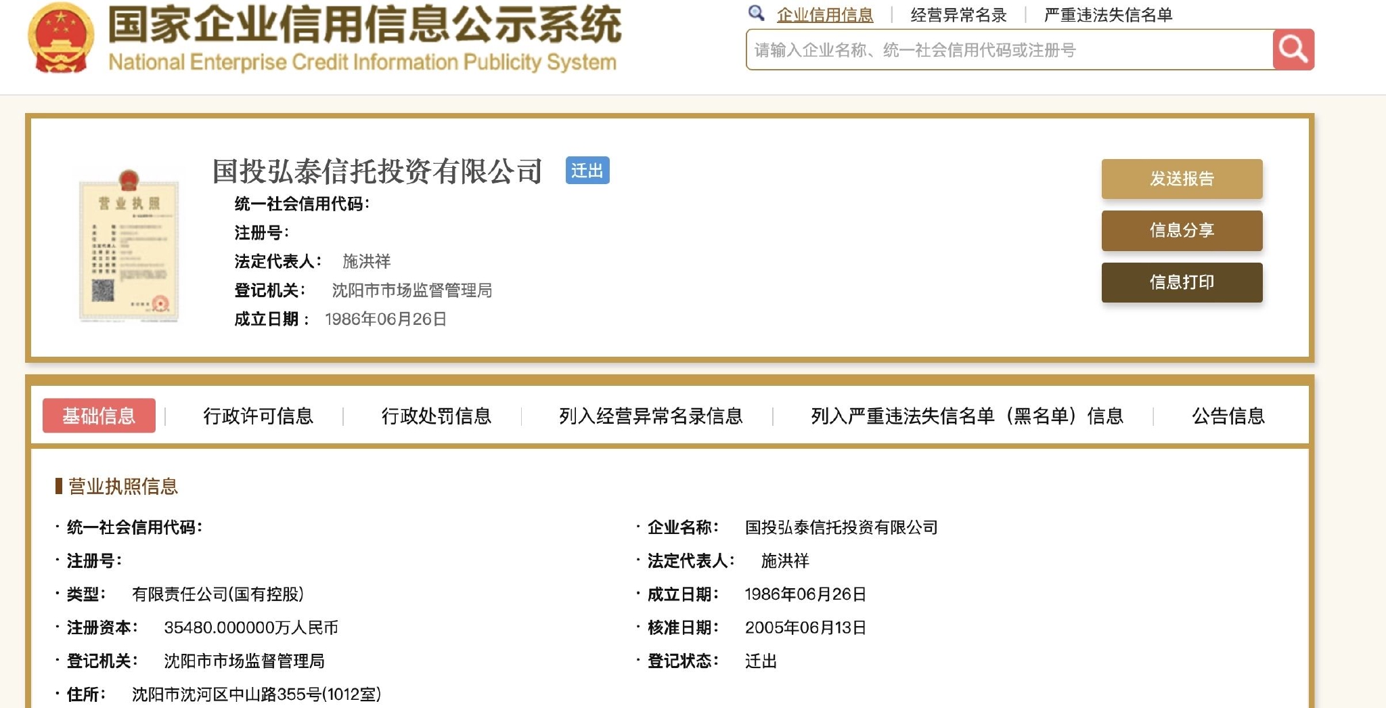
Task: Select the 基础信息 tab
Action: coord(99,416)
